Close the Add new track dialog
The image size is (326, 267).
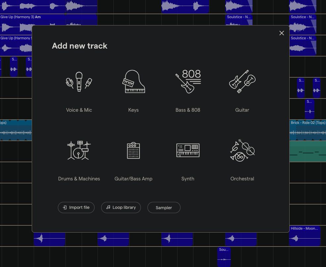281,33
